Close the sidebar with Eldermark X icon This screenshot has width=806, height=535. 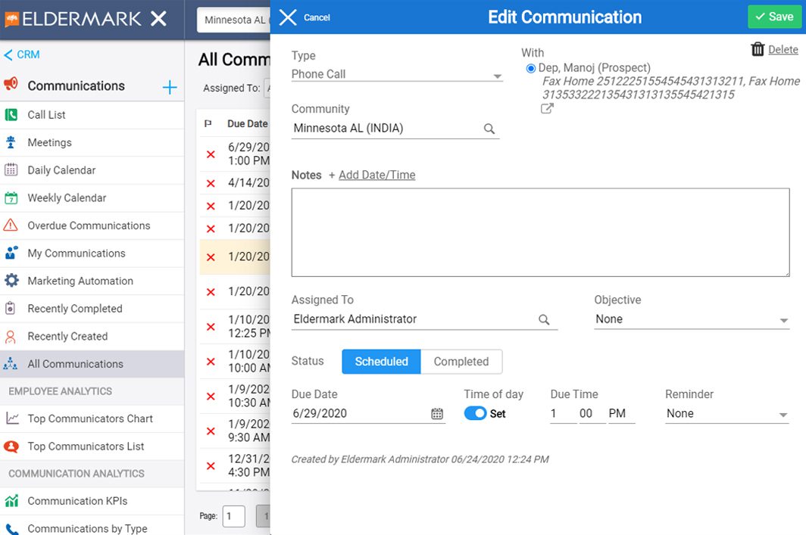point(159,19)
